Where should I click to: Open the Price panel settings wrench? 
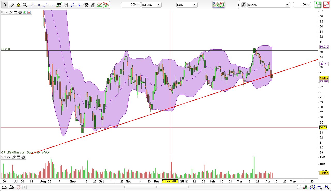click(11, 12)
